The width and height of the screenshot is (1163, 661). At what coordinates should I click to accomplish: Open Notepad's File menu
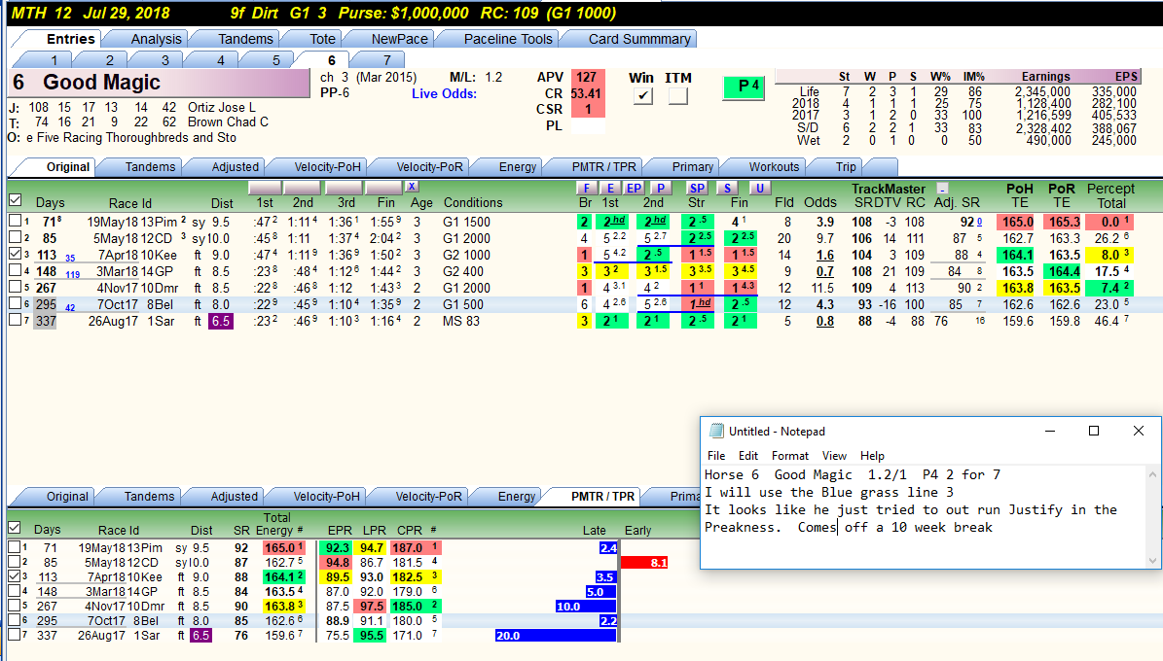(716, 456)
